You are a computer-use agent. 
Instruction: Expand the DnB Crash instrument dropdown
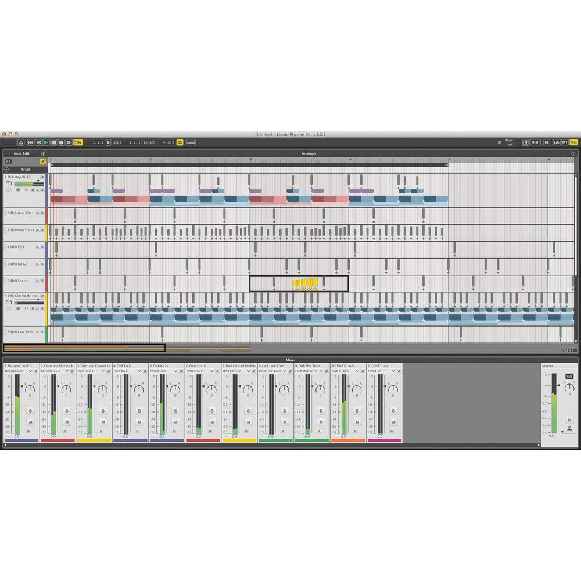pos(356,371)
